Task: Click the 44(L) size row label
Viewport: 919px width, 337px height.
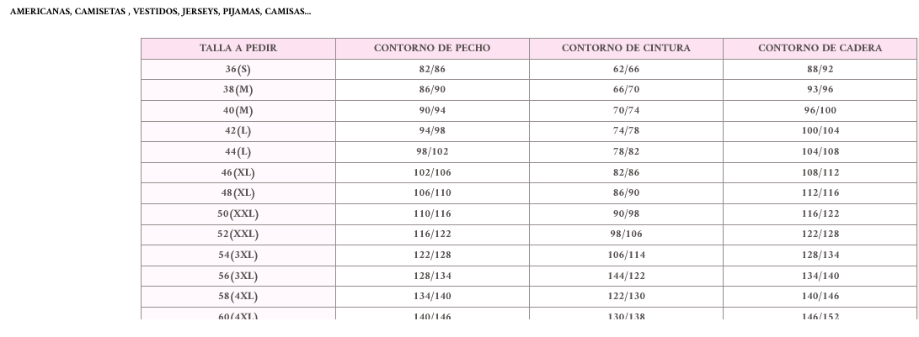Action: (238, 152)
